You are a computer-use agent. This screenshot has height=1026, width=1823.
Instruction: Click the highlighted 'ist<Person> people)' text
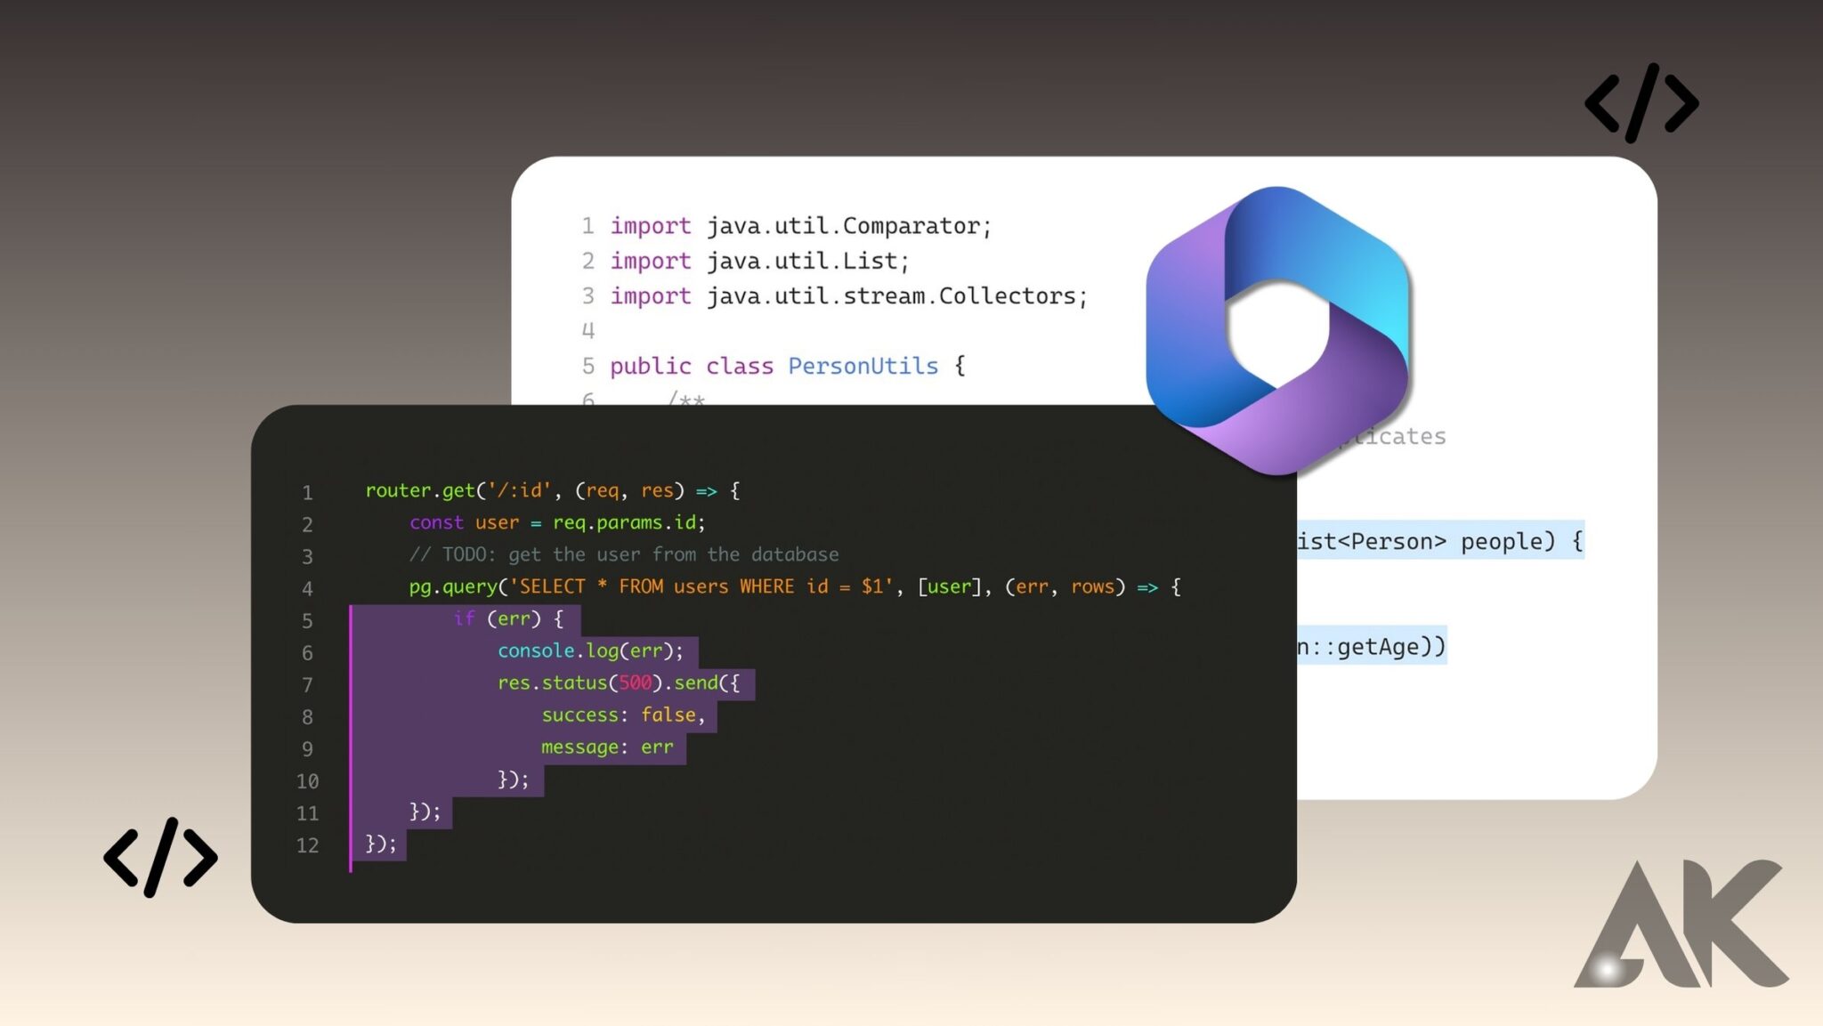(1438, 541)
